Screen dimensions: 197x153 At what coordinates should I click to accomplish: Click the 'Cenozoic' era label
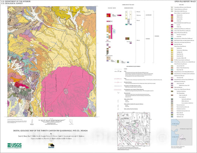(x=157, y=36)
